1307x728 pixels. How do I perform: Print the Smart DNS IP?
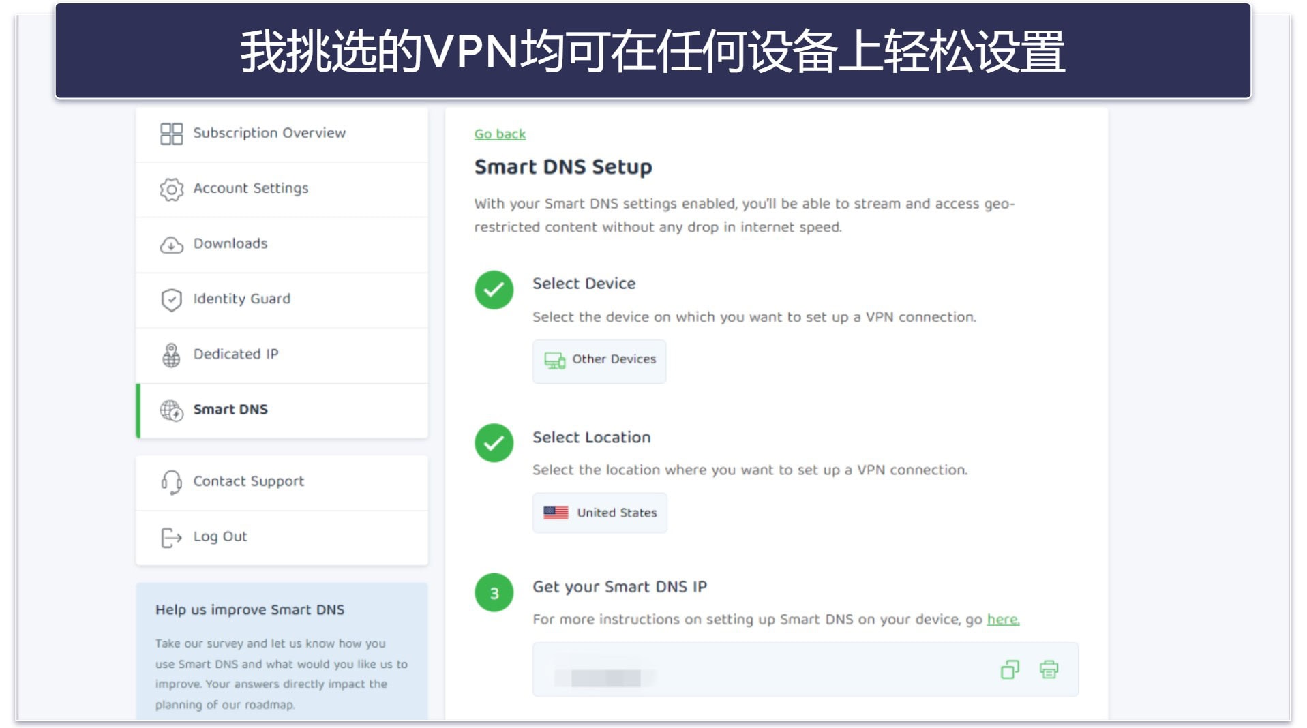point(1049,669)
